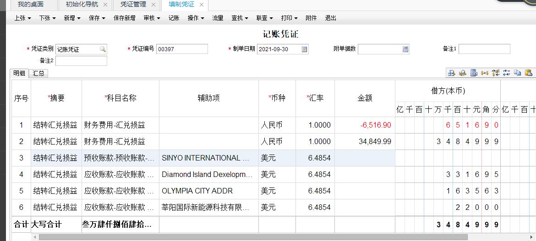
Task: Click the plus/minus arrow swap icon
Action: pyautogui.click(x=507, y=73)
